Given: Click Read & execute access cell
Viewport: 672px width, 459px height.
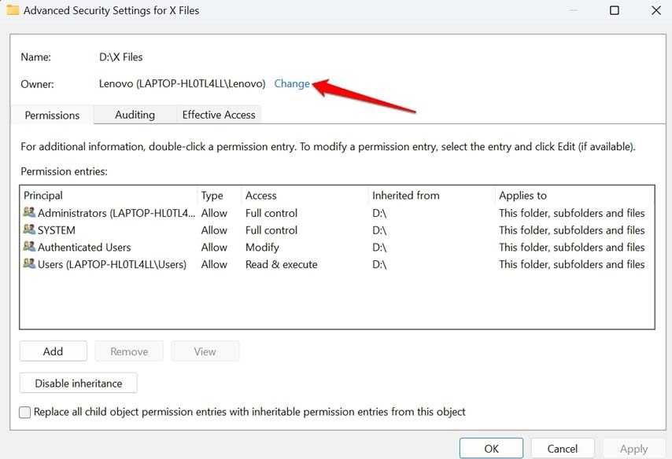Looking at the screenshot, I should point(281,264).
